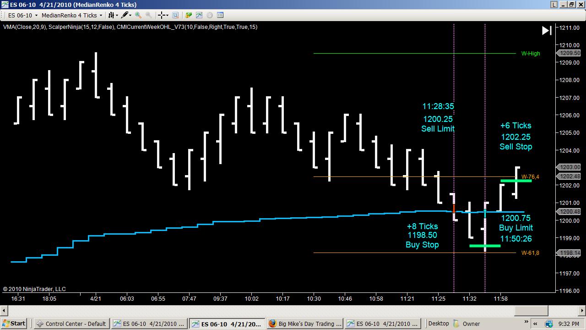Click the Desktop toolbar label in taskbar
The height and width of the screenshot is (330, 586).
click(x=439, y=324)
